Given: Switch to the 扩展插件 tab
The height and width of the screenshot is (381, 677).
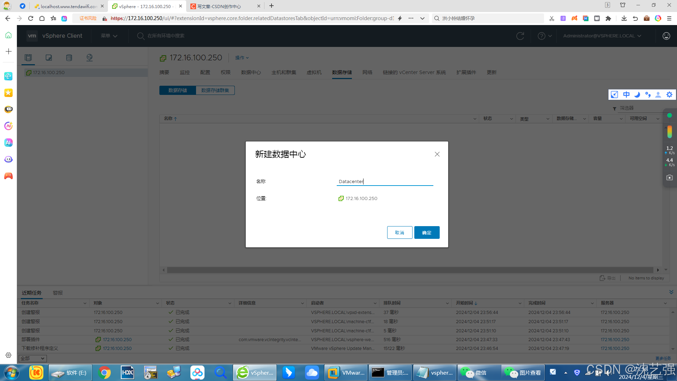Looking at the screenshot, I should [x=466, y=72].
